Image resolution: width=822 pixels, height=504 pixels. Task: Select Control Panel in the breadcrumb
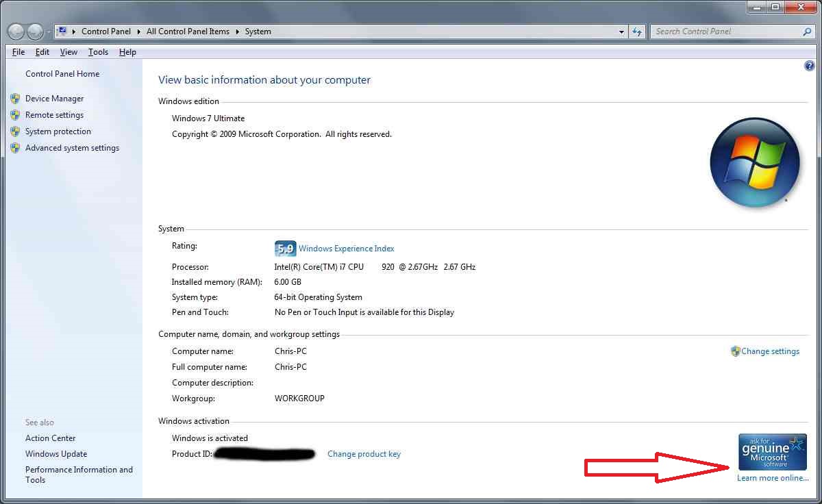tap(105, 32)
